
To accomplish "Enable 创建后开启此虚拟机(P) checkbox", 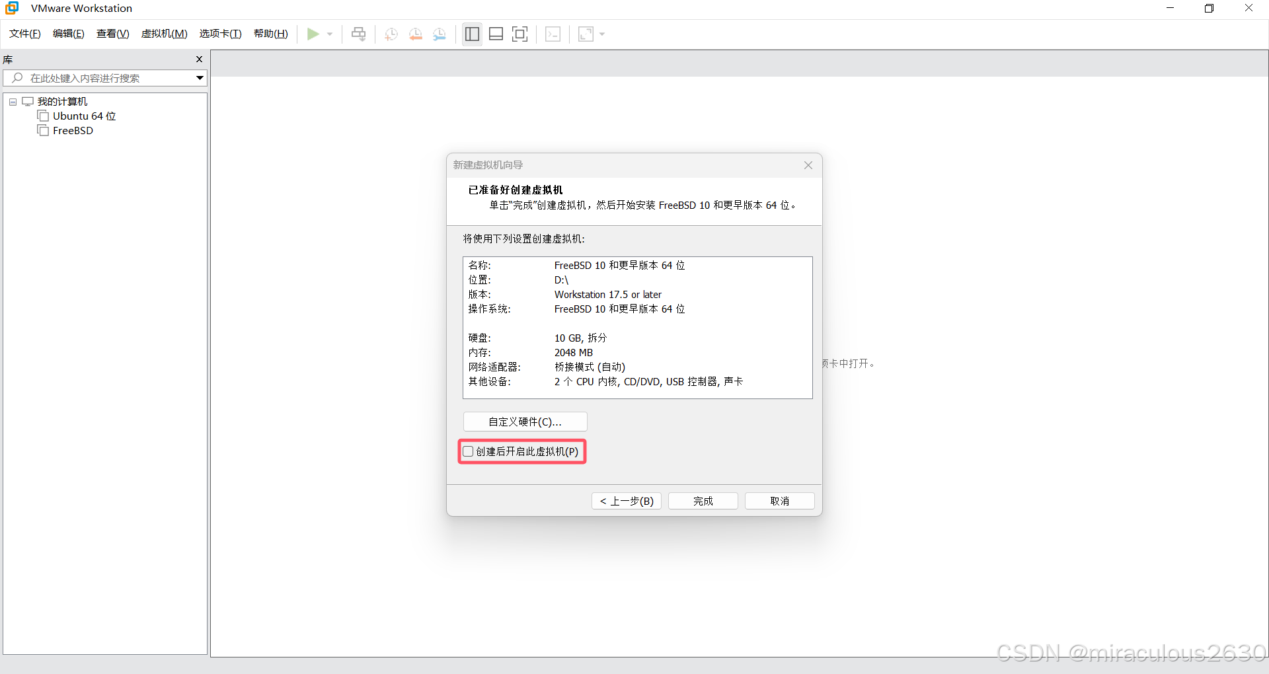I will [468, 451].
